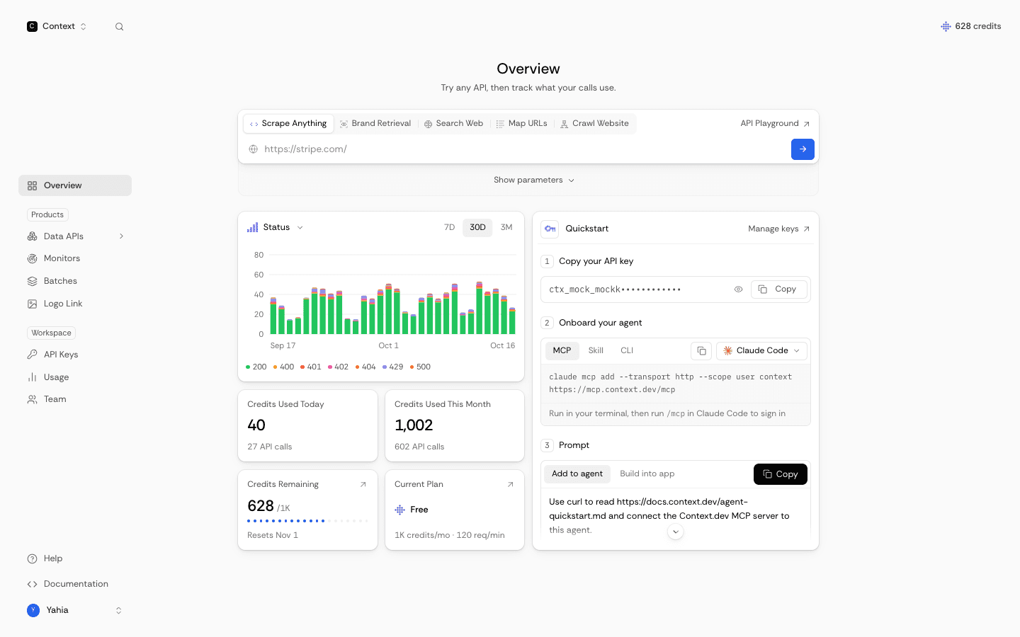
Task: Reveal the API key with the eye icon
Action: pos(738,289)
